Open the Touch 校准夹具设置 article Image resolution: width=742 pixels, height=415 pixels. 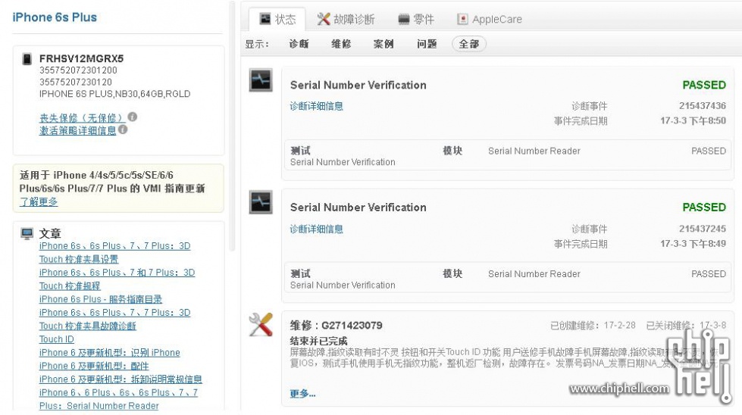pos(79,260)
